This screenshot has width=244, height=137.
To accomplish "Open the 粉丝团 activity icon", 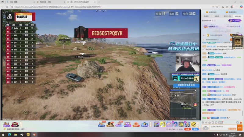I will tap(136, 124).
